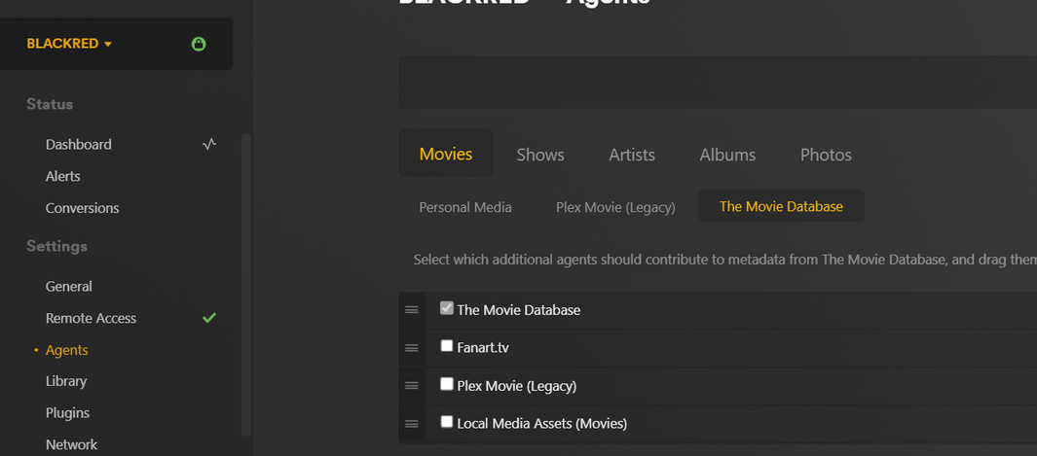1037x456 pixels.
Task: Switch to the Shows tab
Action: point(540,156)
